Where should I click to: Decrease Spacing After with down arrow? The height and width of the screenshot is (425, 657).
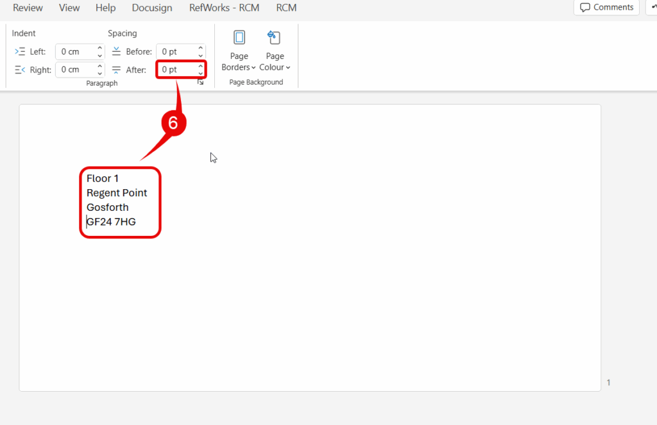[201, 73]
